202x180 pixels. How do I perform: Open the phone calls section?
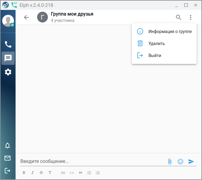[8, 44]
